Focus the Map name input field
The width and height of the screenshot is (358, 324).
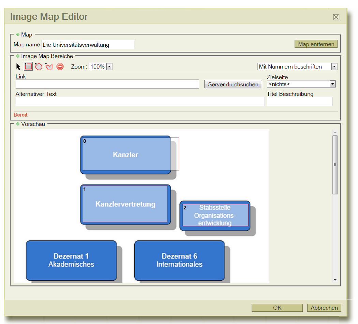tap(88, 45)
